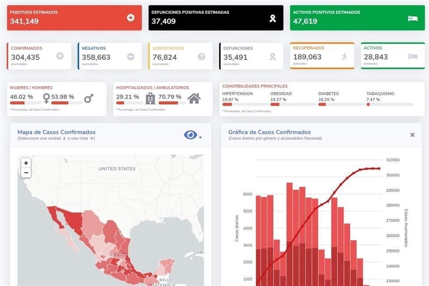Zoom out the map with the minus button
The width and height of the screenshot is (429, 286).
pos(26,172)
